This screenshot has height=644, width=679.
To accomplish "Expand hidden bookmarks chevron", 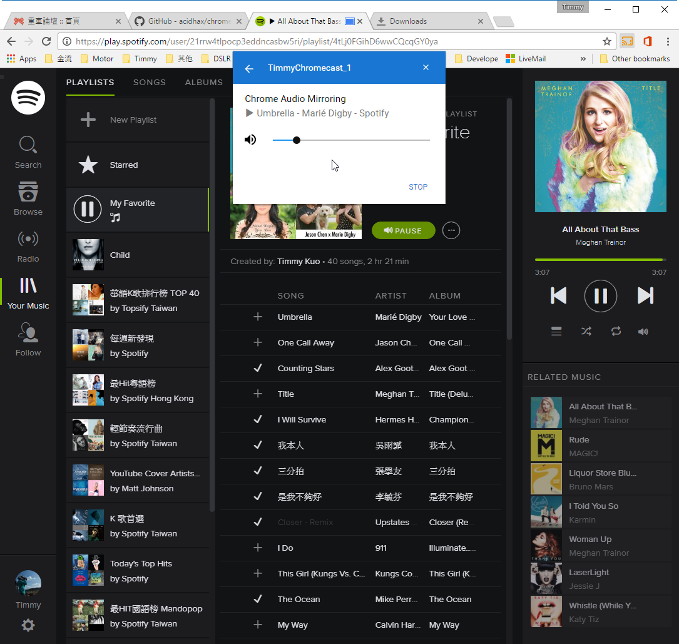I will [x=583, y=58].
